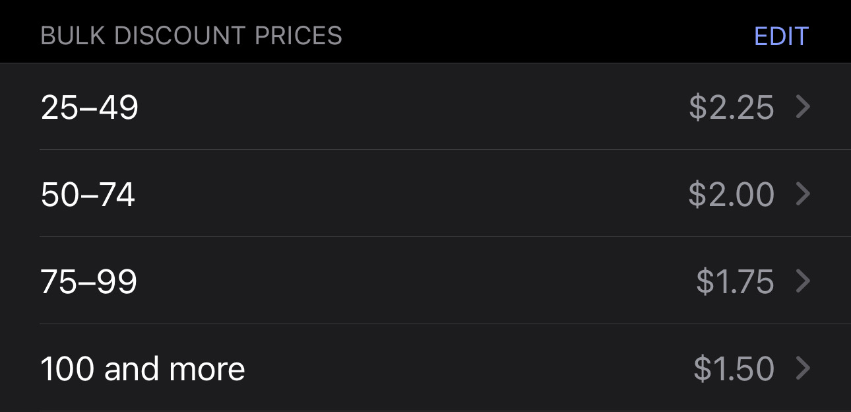Click the Bulk Discount Prices header

191,36
